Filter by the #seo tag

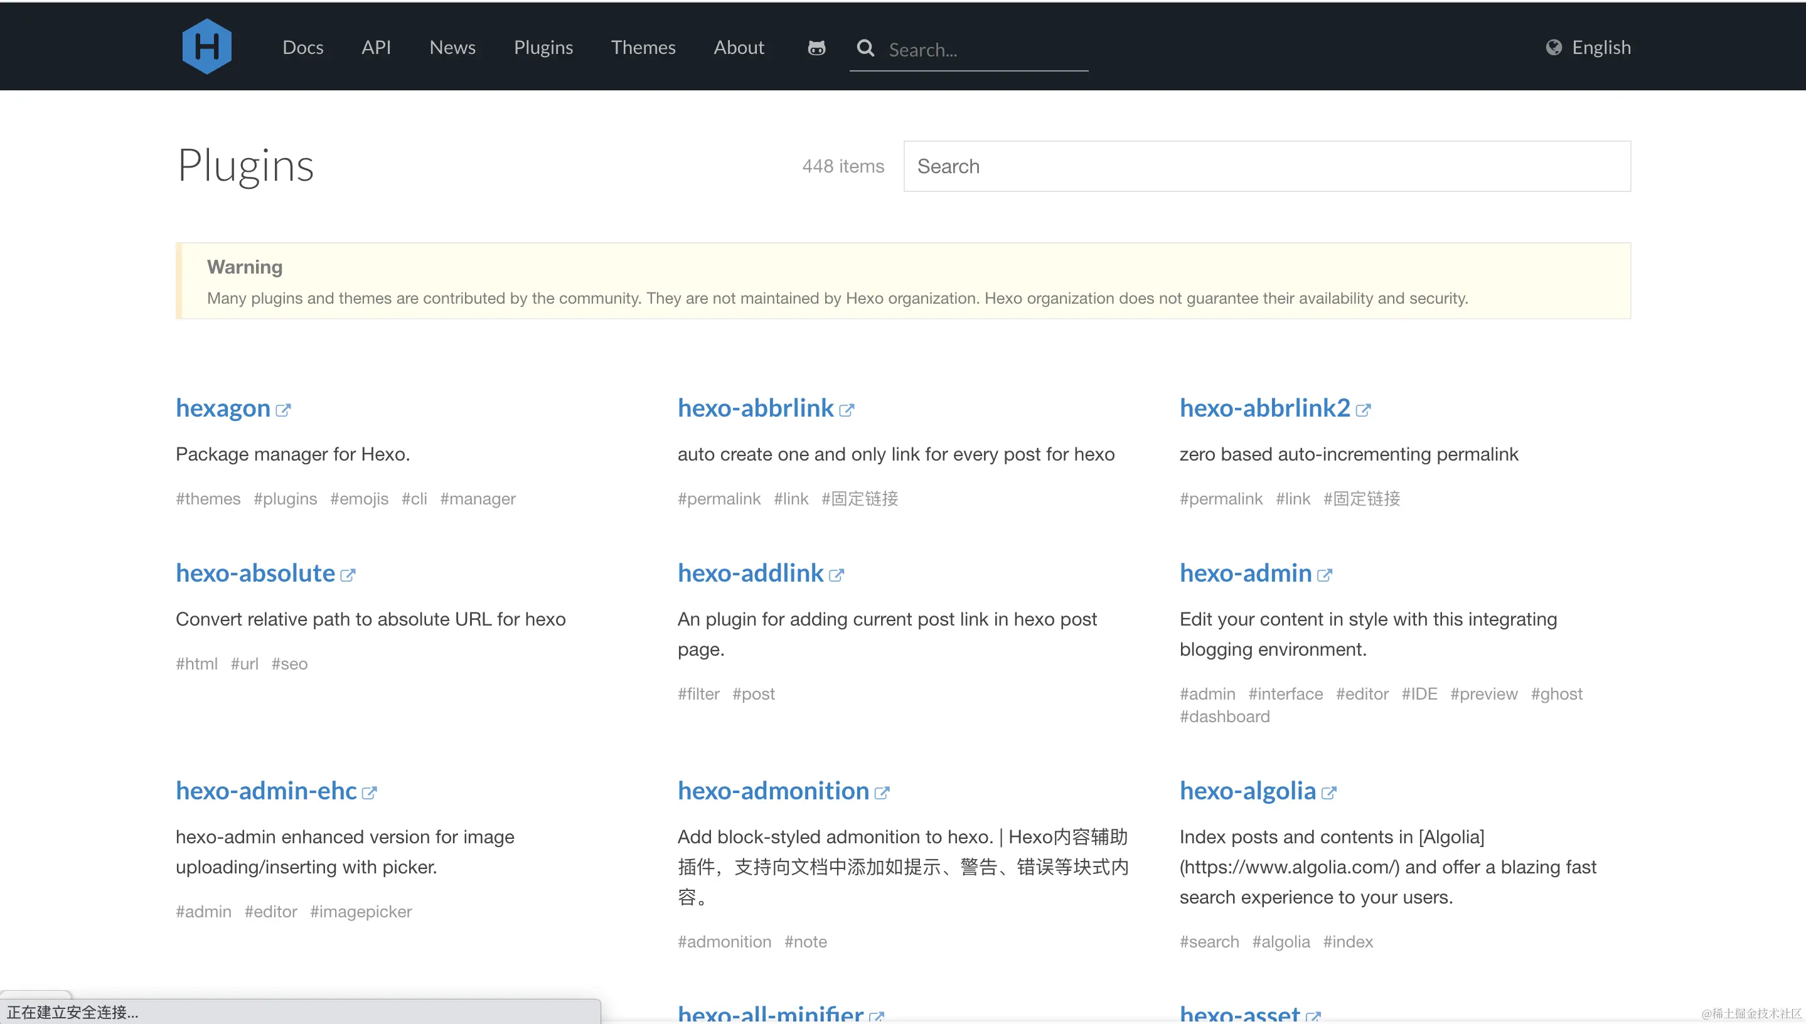click(x=290, y=664)
